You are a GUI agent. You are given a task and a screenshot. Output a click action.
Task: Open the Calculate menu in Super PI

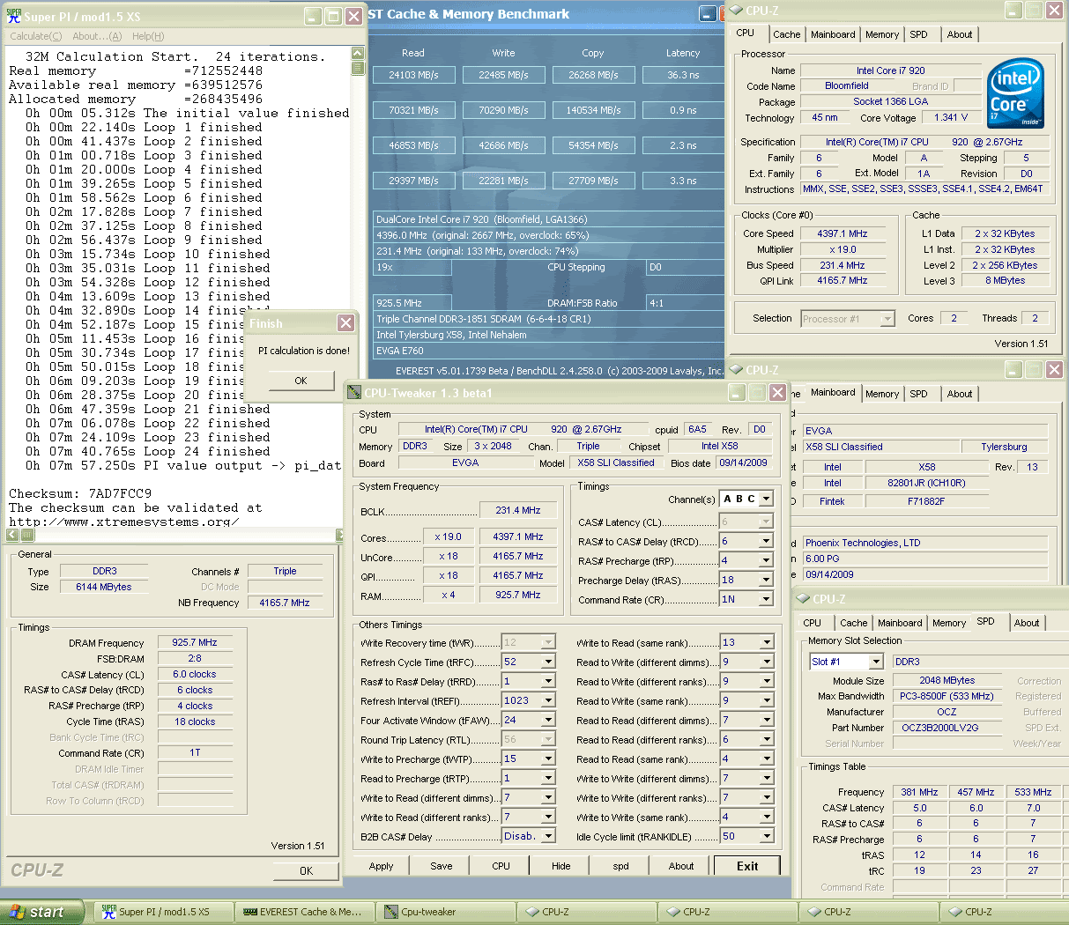[35, 36]
